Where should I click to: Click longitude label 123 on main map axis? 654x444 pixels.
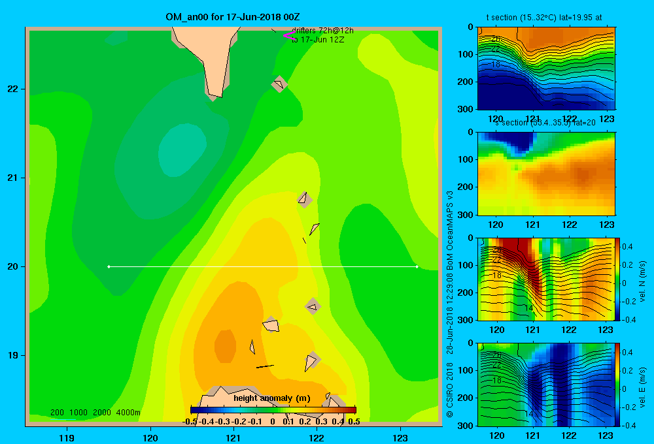pyautogui.click(x=400, y=437)
